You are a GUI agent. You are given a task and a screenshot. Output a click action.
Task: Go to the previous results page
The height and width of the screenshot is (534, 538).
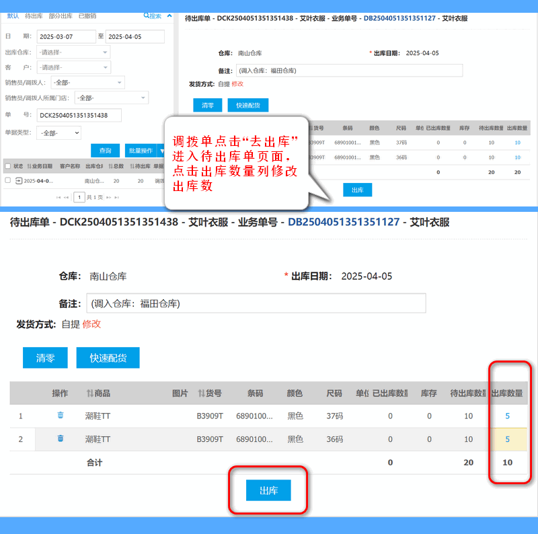[x=66, y=197]
